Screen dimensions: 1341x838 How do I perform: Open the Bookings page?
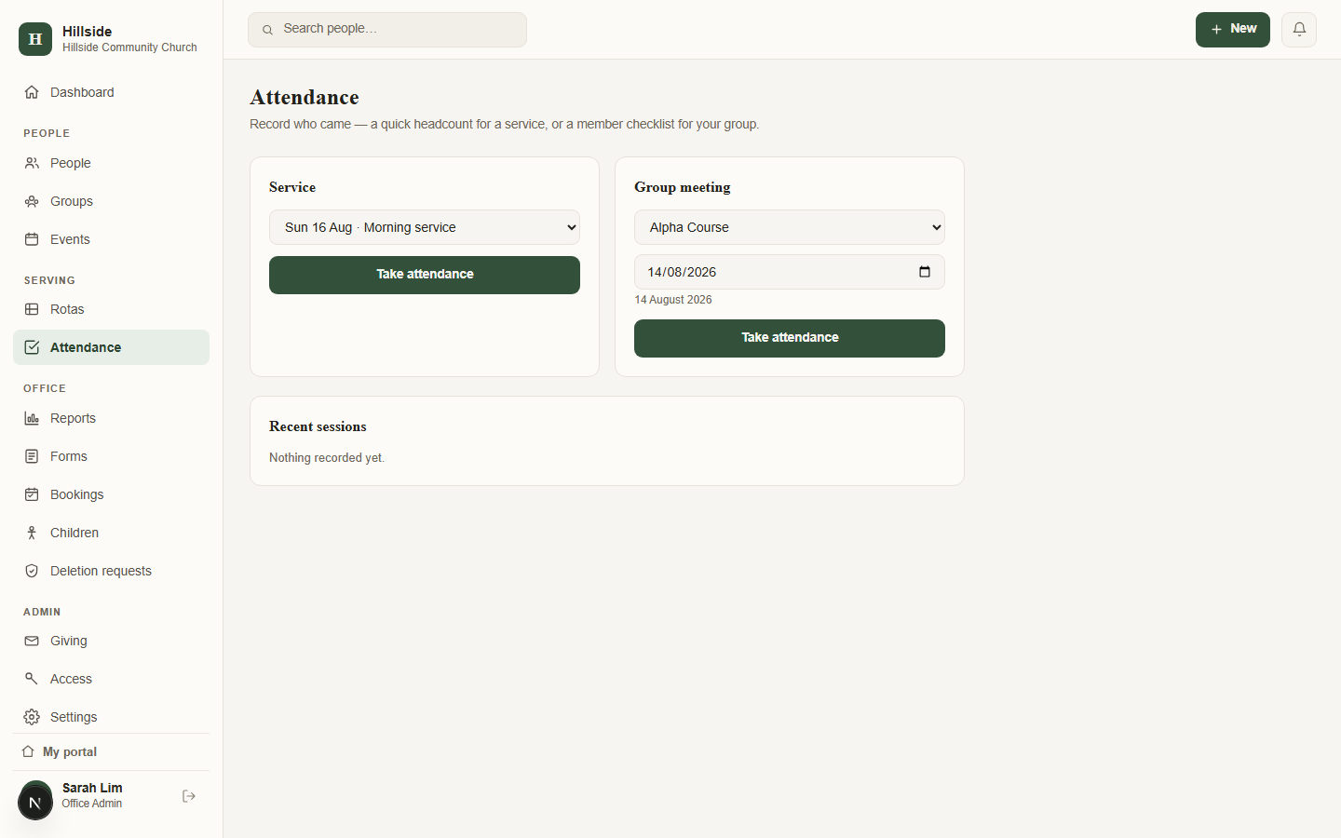[111, 494]
